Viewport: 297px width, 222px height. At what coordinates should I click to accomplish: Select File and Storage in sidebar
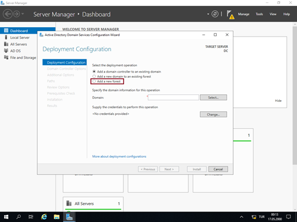23,58
